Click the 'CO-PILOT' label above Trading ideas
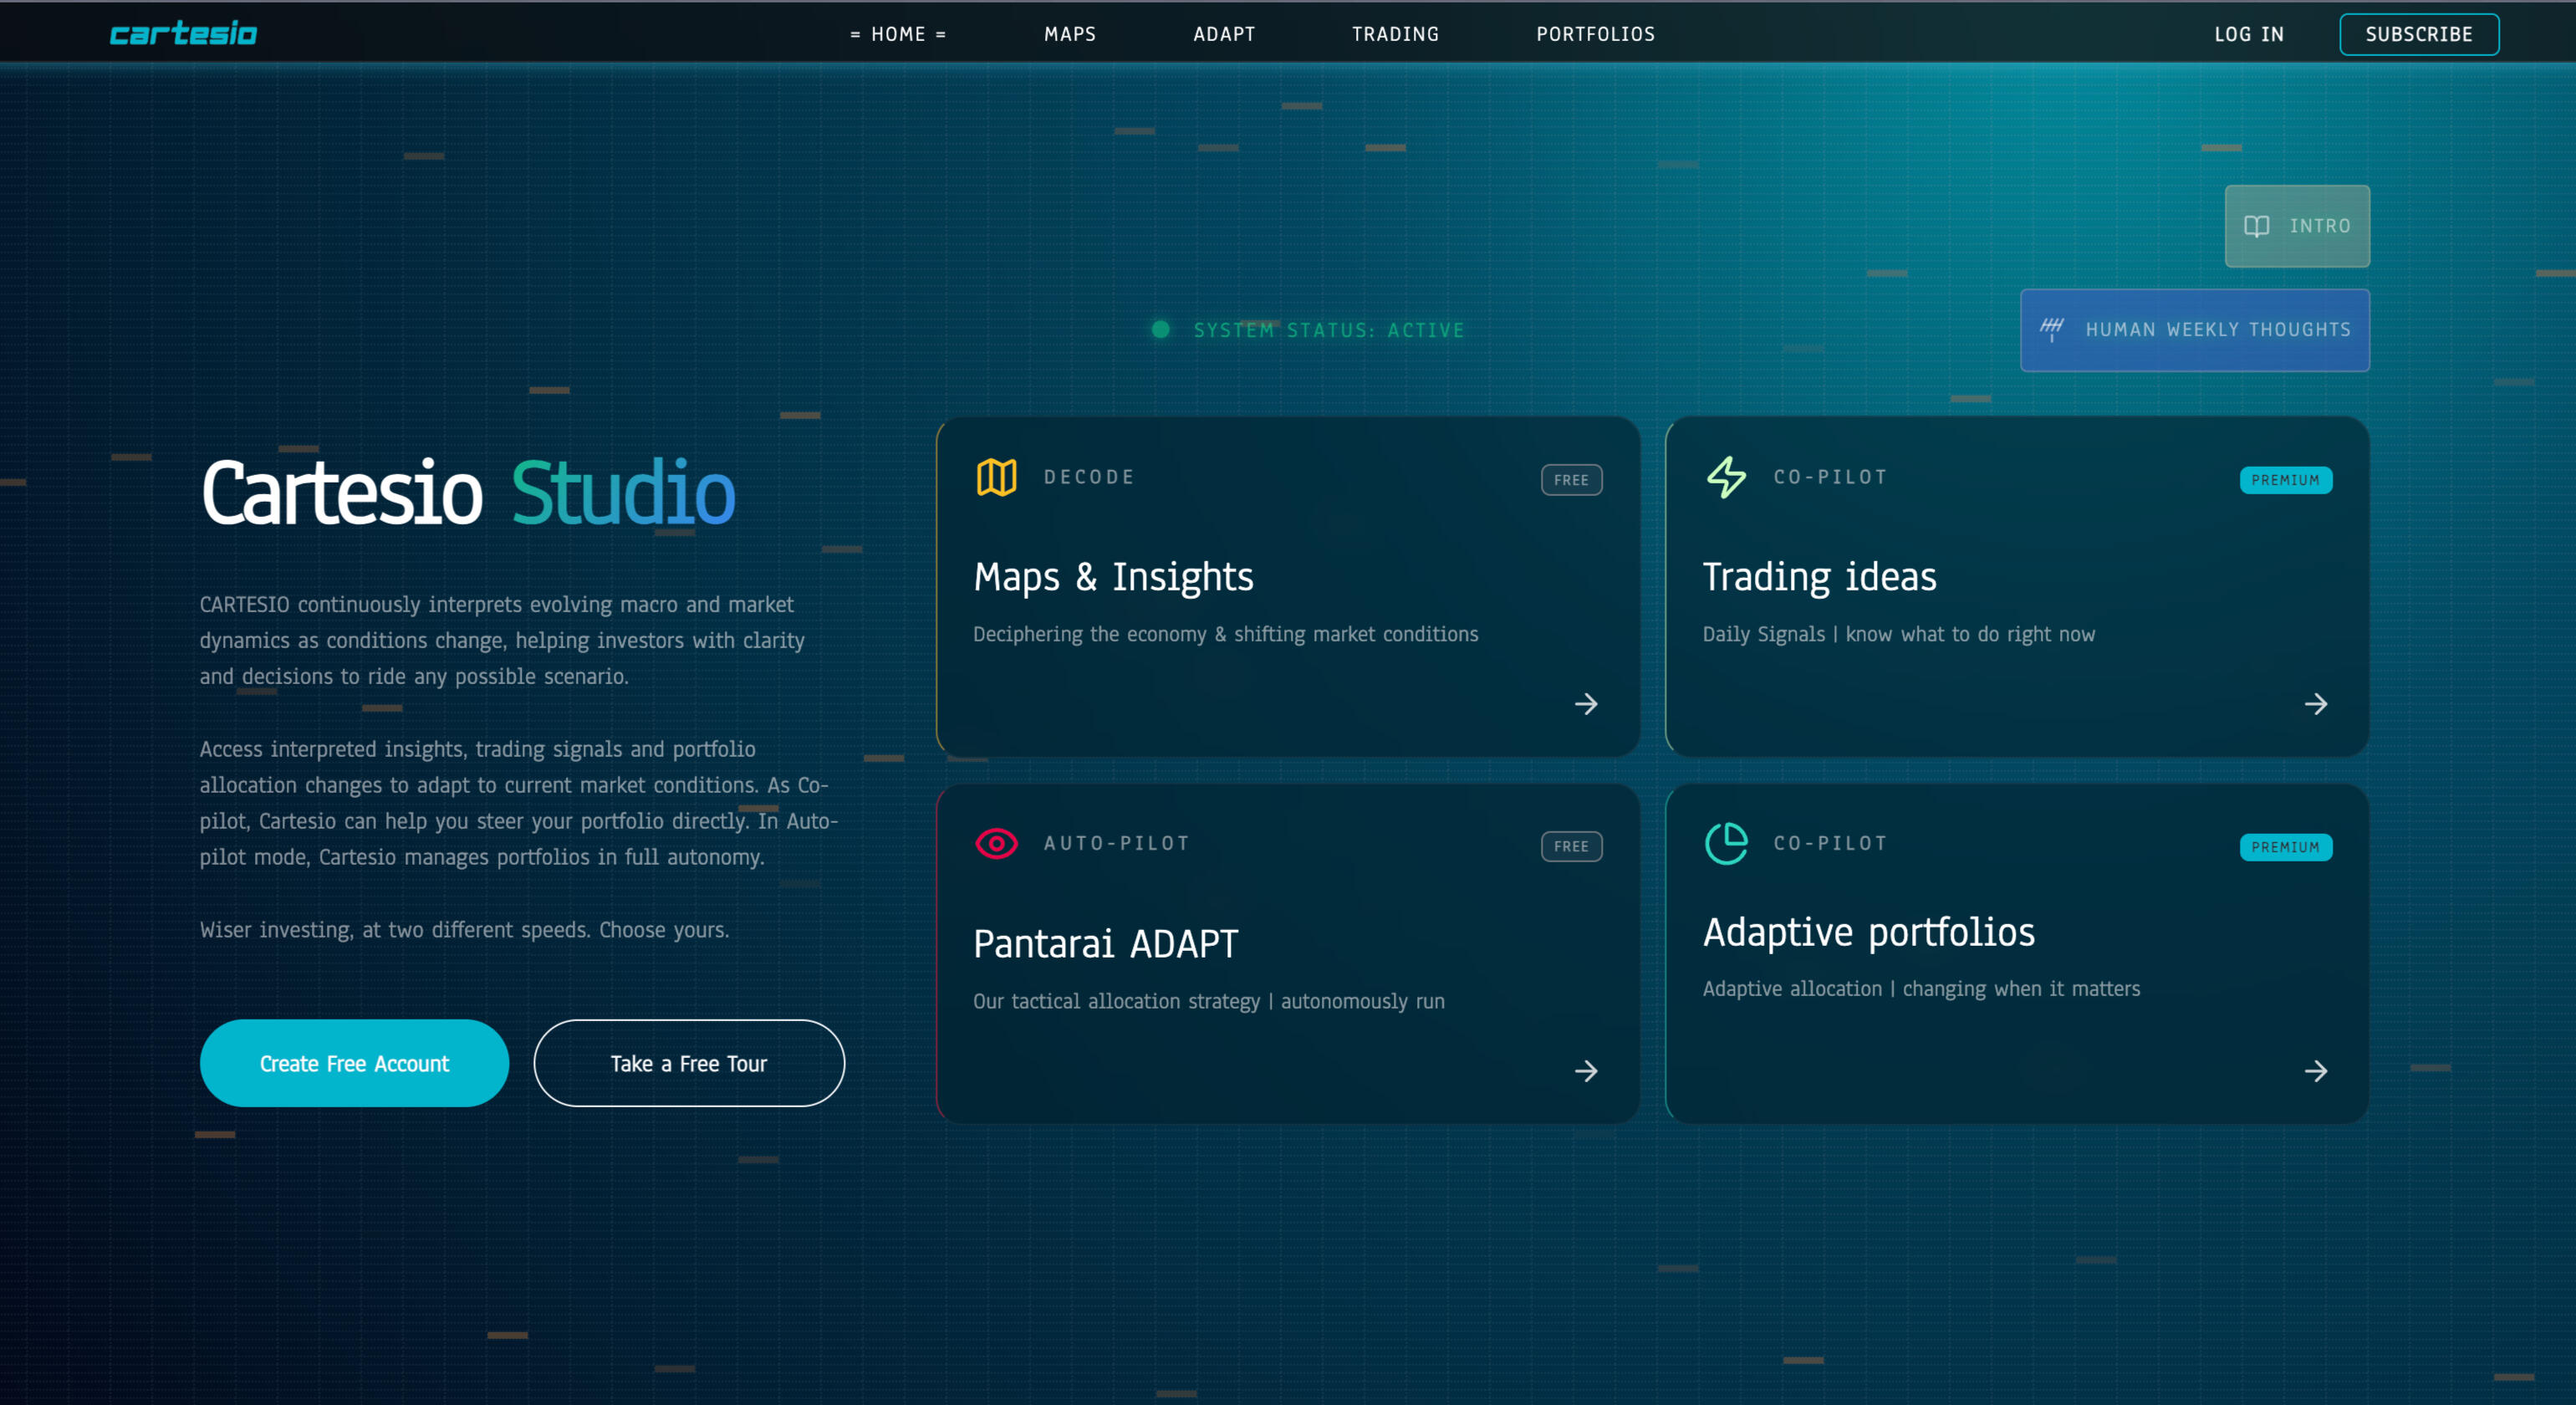The image size is (2576, 1405). (x=1830, y=477)
